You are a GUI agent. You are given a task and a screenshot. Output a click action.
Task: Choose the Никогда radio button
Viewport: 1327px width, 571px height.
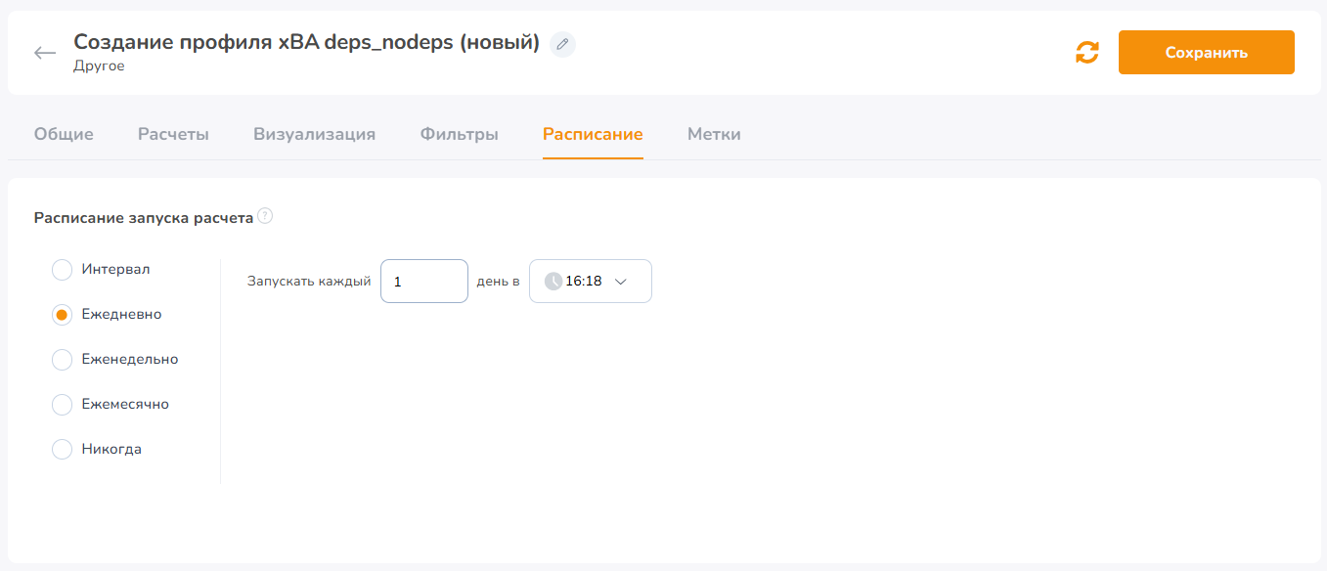[62, 449]
